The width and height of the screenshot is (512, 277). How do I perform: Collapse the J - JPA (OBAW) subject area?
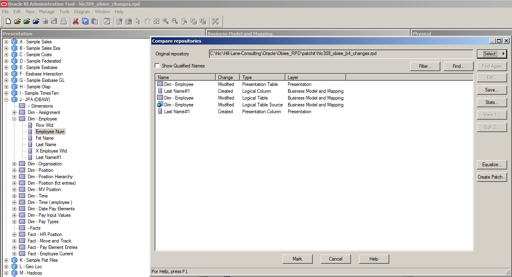pos(6,100)
